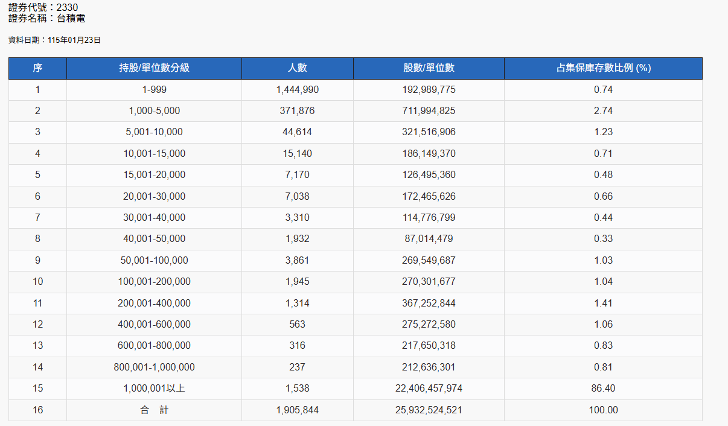Image resolution: width=728 pixels, height=426 pixels.
Task: Select share count 22,406,457,974
Action: 429,389
